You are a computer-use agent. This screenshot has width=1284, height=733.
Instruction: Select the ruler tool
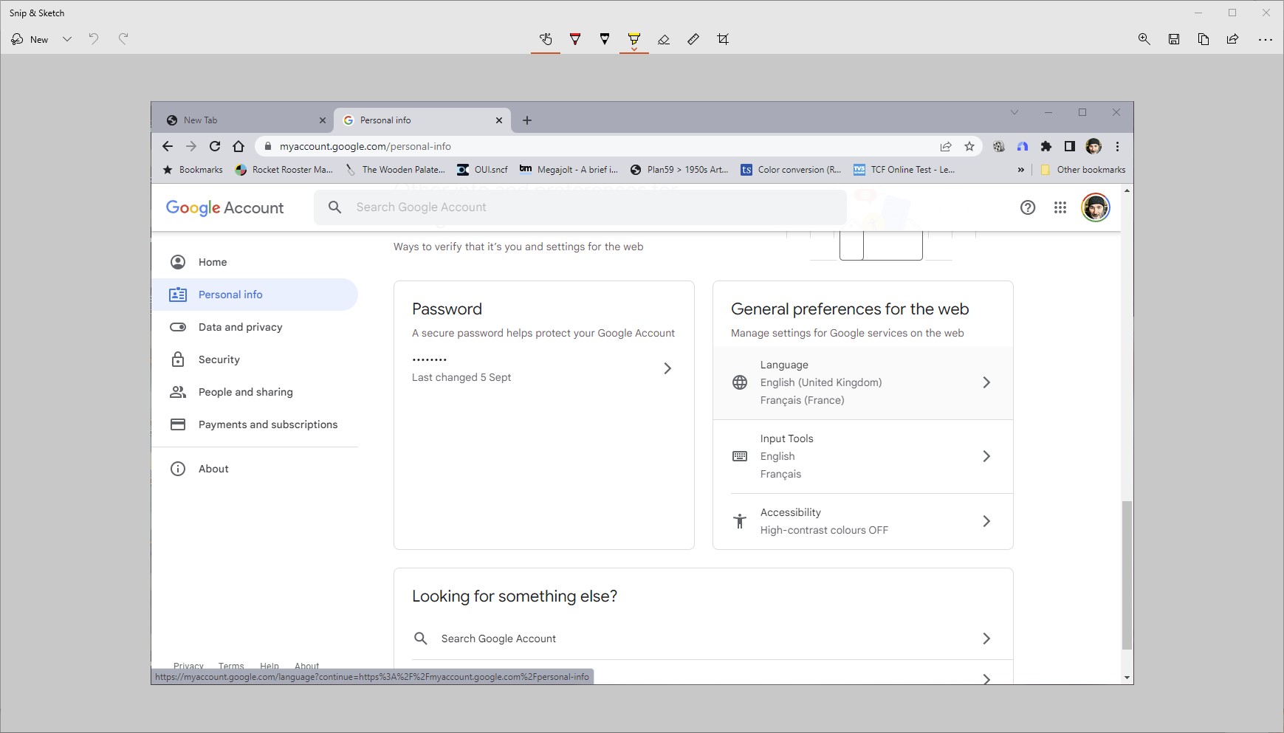(x=693, y=39)
